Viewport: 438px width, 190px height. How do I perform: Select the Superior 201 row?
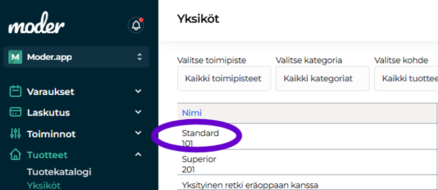tap(307, 162)
